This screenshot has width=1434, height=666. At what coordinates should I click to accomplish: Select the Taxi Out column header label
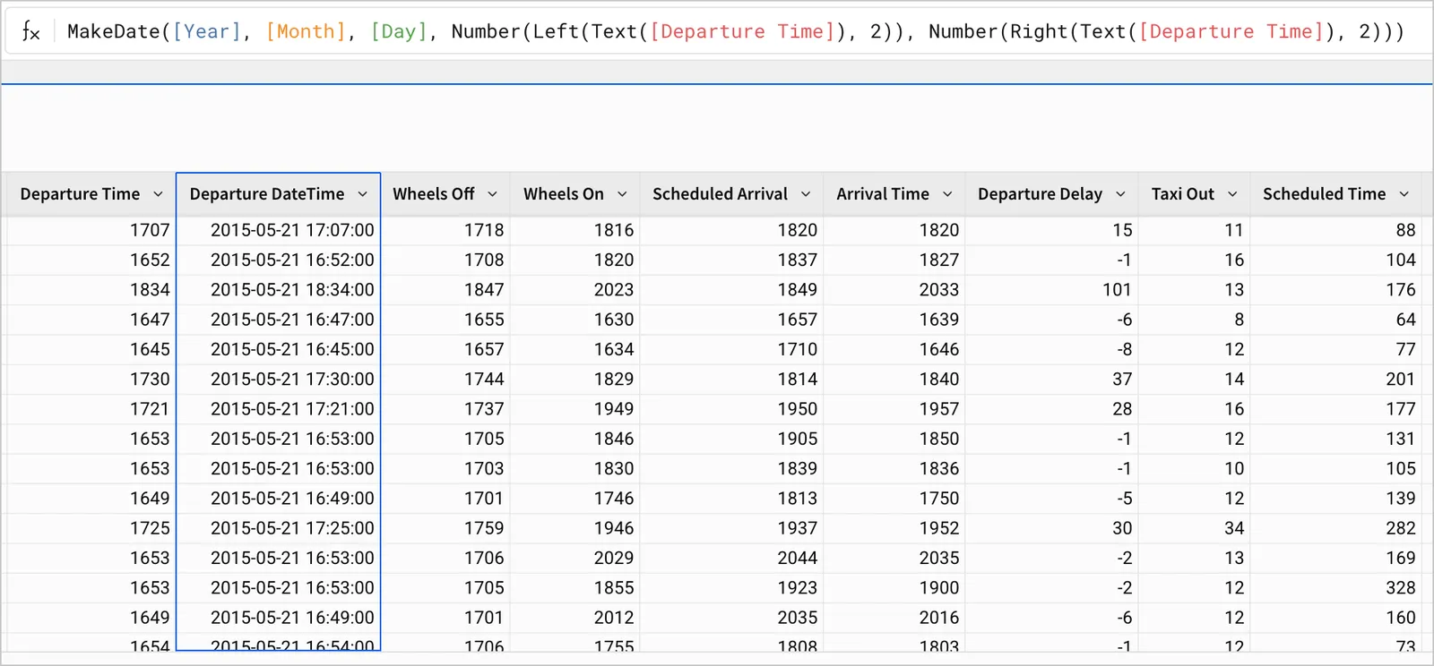pos(1182,194)
